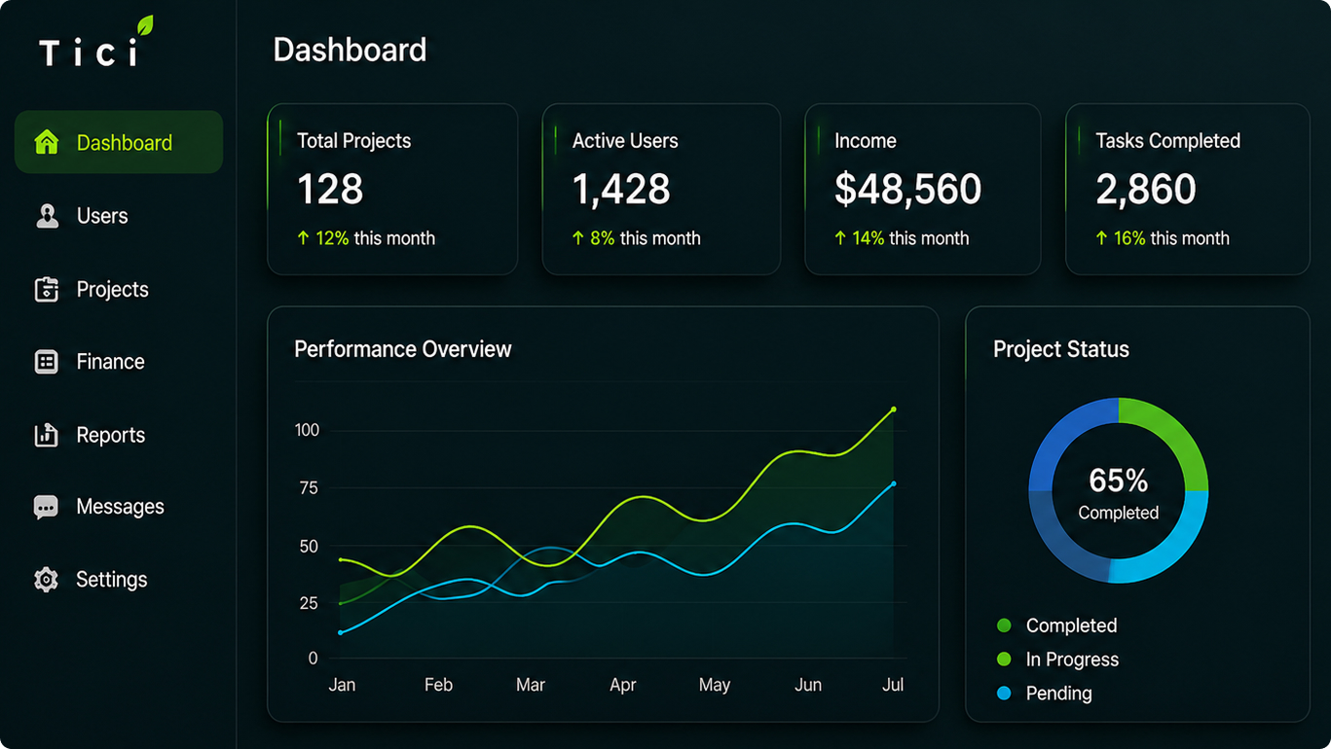This screenshot has height=749, width=1331.
Task: Toggle the Completed legend dot
Action: tap(1004, 625)
